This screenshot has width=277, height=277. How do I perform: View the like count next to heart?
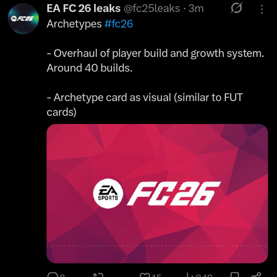pos(156,275)
